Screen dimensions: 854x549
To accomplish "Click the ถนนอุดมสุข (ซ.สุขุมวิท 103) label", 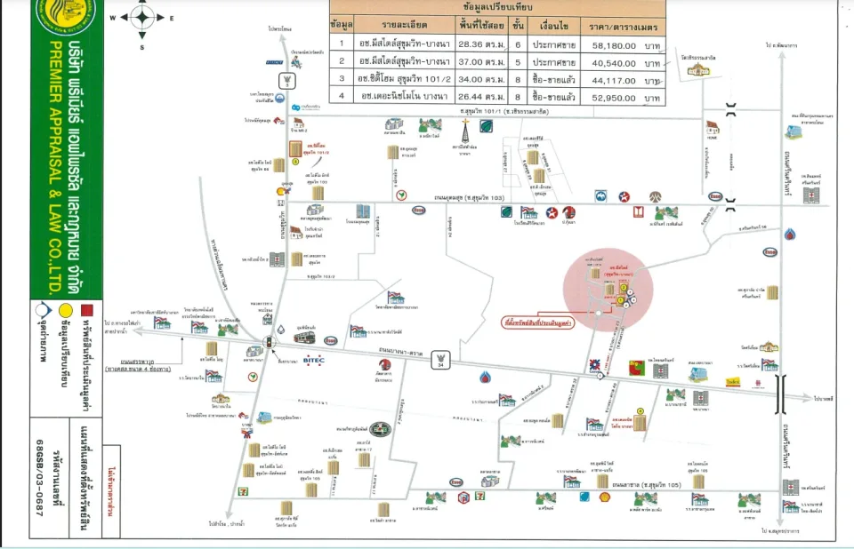I will (469, 197).
